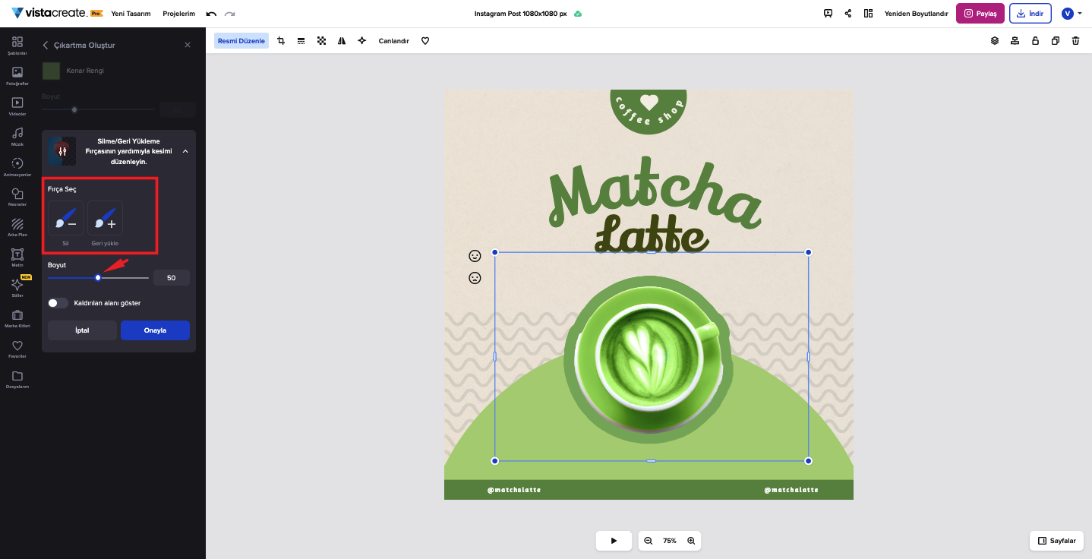Open the Videolar videos panel
This screenshot has width=1092, height=559.
point(17,106)
